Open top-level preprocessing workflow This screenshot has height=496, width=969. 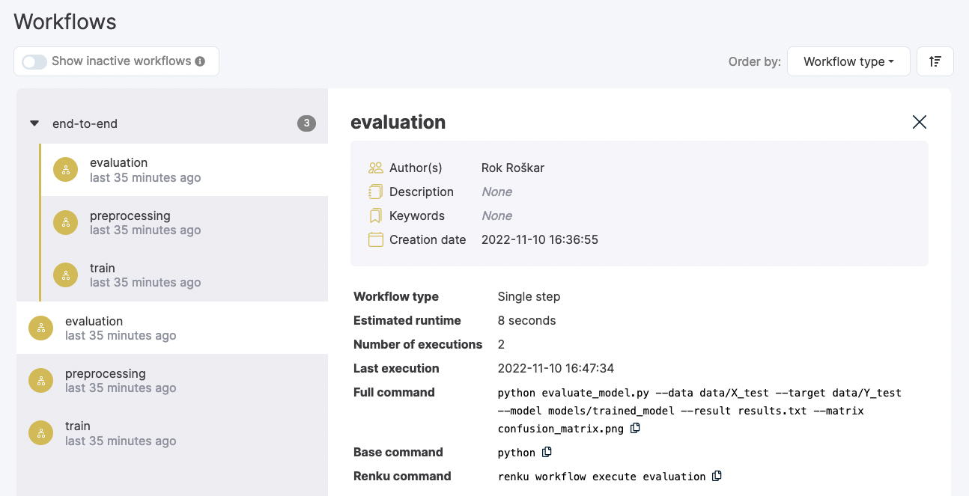(x=172, y=380)
